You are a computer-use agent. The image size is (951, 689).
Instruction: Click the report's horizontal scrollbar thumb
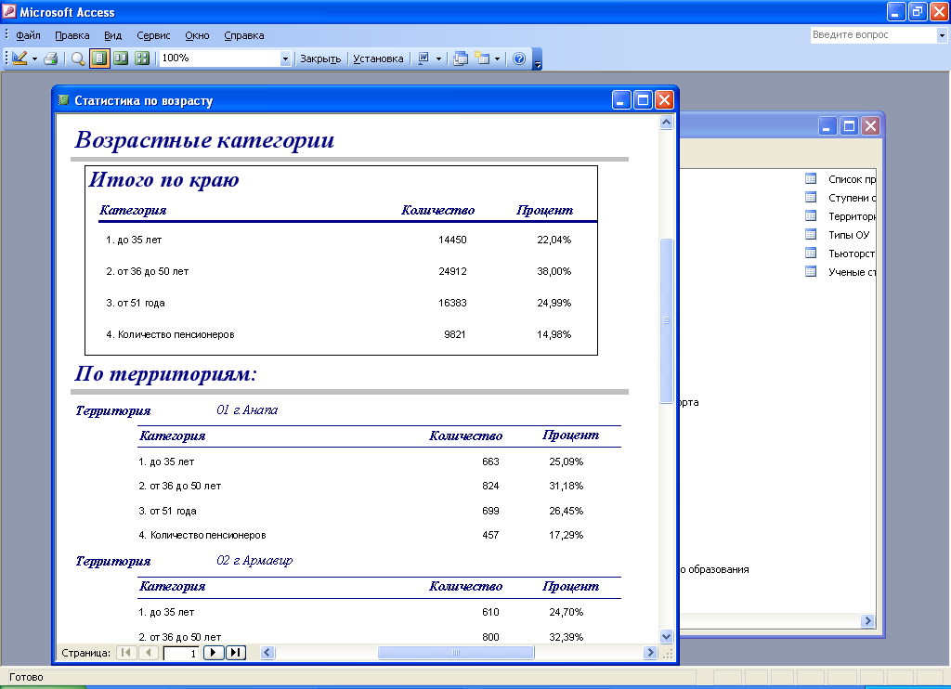456,653
